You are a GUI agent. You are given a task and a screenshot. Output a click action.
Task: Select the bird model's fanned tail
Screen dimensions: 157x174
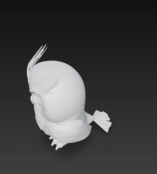click(x=102, y=121)
